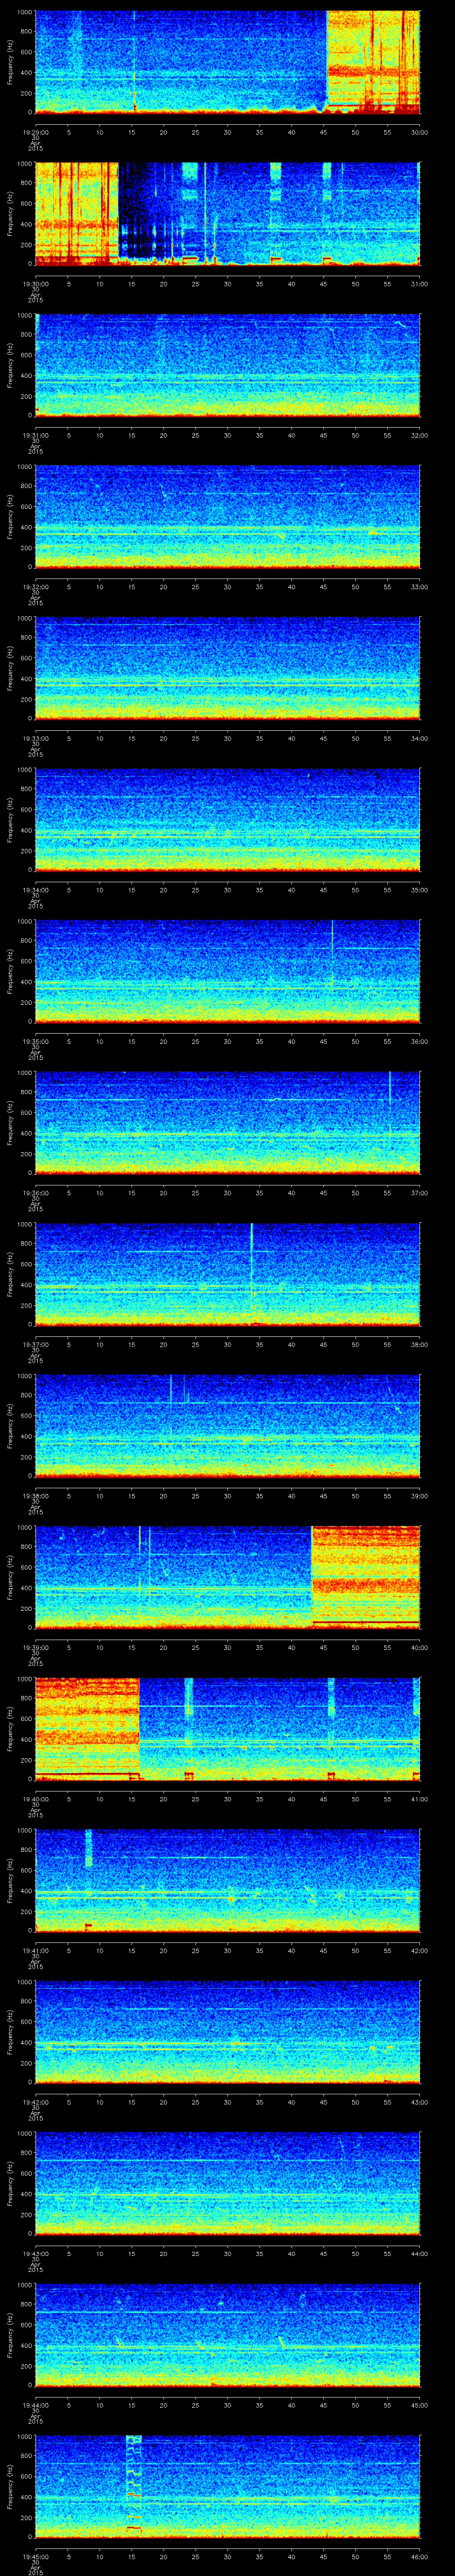Image resolution: width=455 pixels, height=2576 pixels.
Task: Select the spectrogram panel starting at 19:40:00
Action: coord(227,1729)
